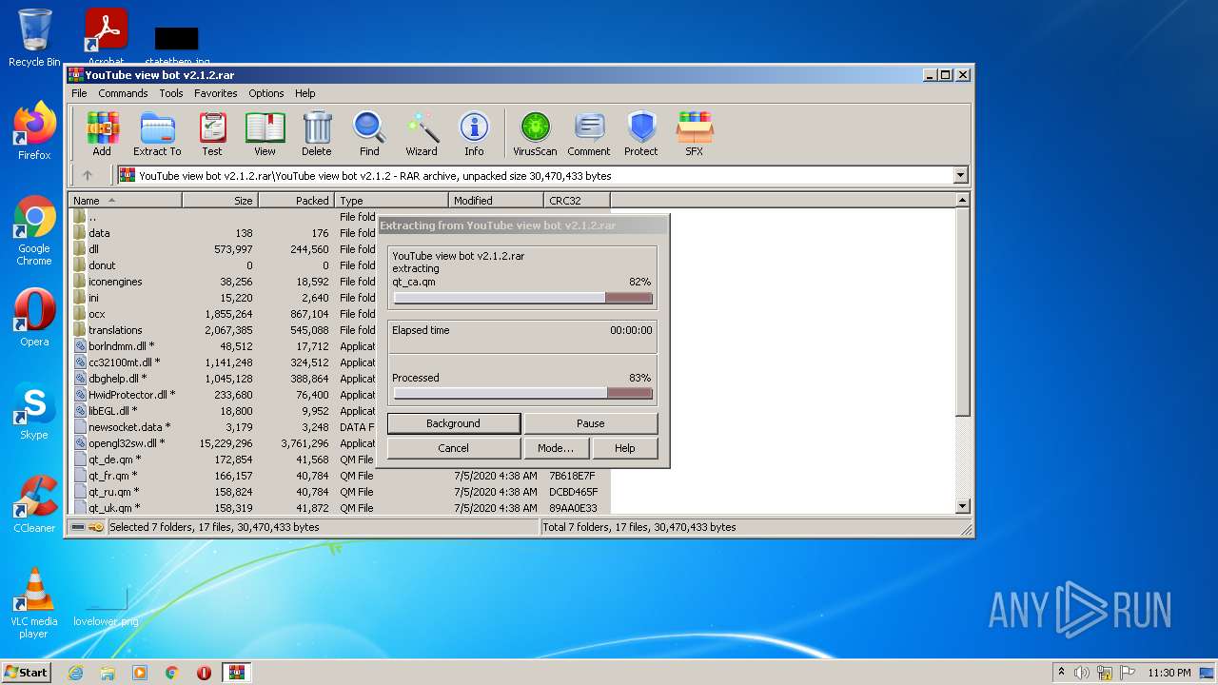Screen dimensions: 1218x685
Task: Click the Processed progress bar
Action: pos(523,393)
